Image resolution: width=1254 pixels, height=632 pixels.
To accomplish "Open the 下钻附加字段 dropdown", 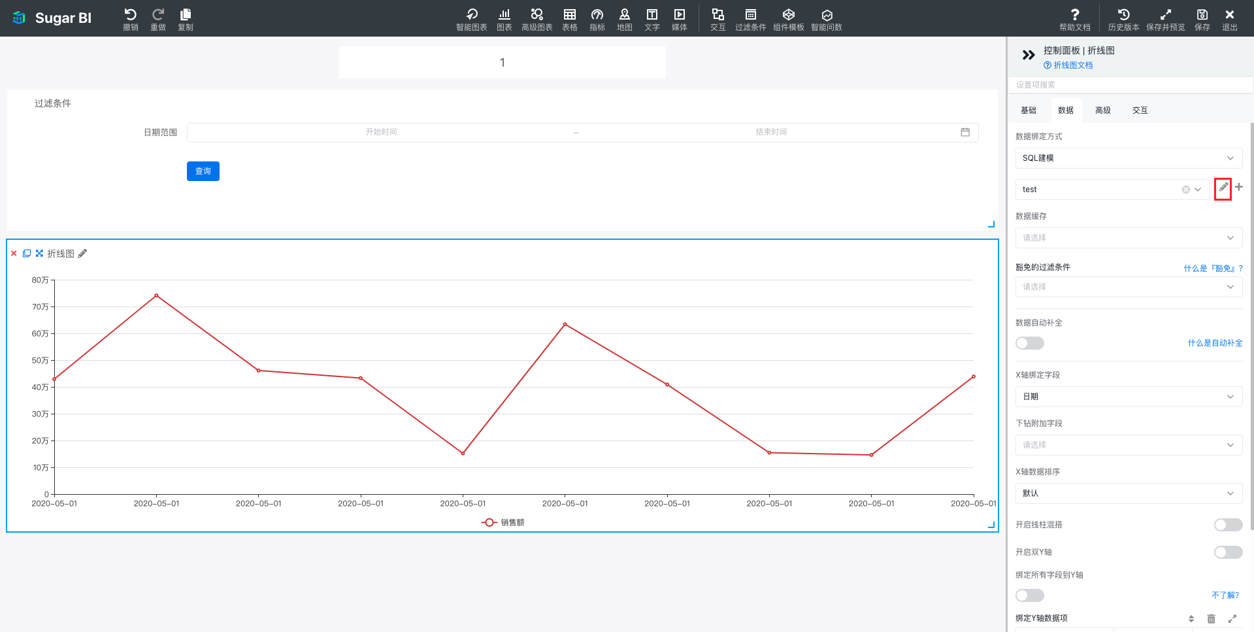I will pos(1129,445).
